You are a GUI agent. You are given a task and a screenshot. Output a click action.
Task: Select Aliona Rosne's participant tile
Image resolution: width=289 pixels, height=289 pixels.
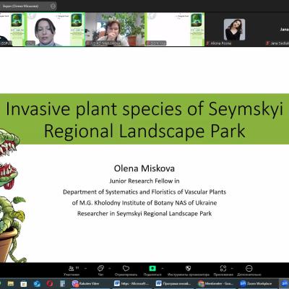click(234, 30)
